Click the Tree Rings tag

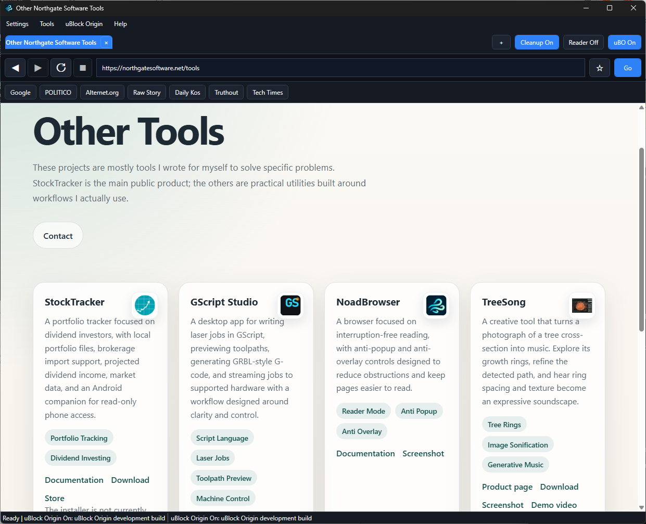[504, 425]
